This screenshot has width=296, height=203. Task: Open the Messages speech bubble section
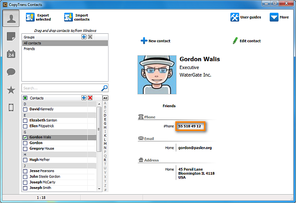pyautogui.click(x=11, y=72)
